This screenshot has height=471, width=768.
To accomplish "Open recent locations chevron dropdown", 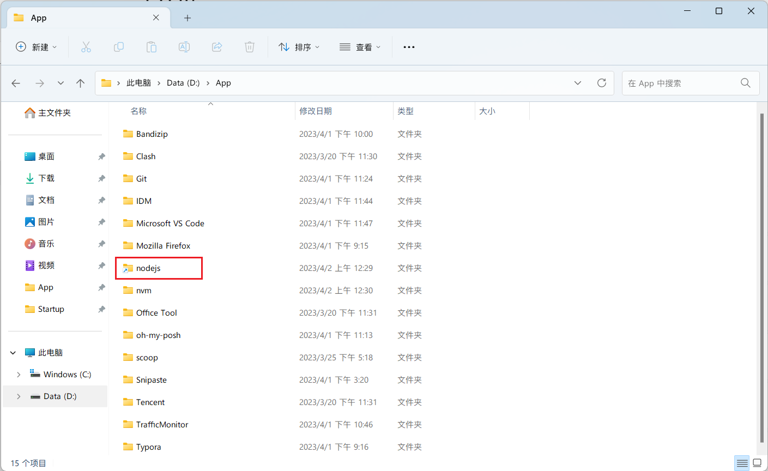I will point(61,83).
